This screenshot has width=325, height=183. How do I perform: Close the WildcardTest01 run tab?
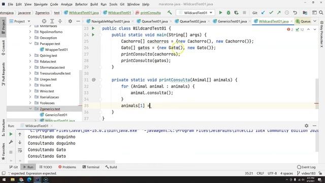52,126
